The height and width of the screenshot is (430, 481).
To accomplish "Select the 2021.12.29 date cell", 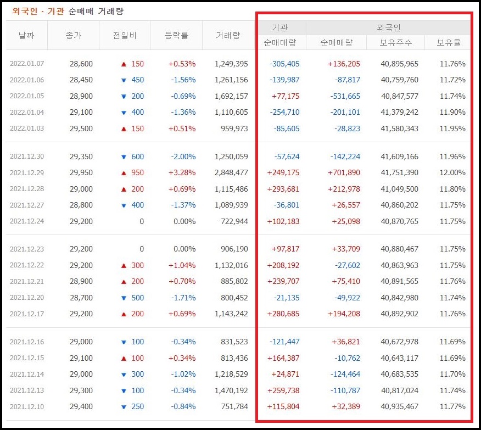I will 27,172.
